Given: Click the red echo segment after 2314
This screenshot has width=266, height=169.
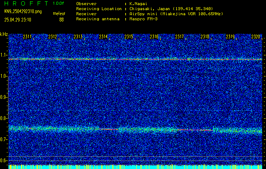Looking at the screenshot, I should click(109, 129).
